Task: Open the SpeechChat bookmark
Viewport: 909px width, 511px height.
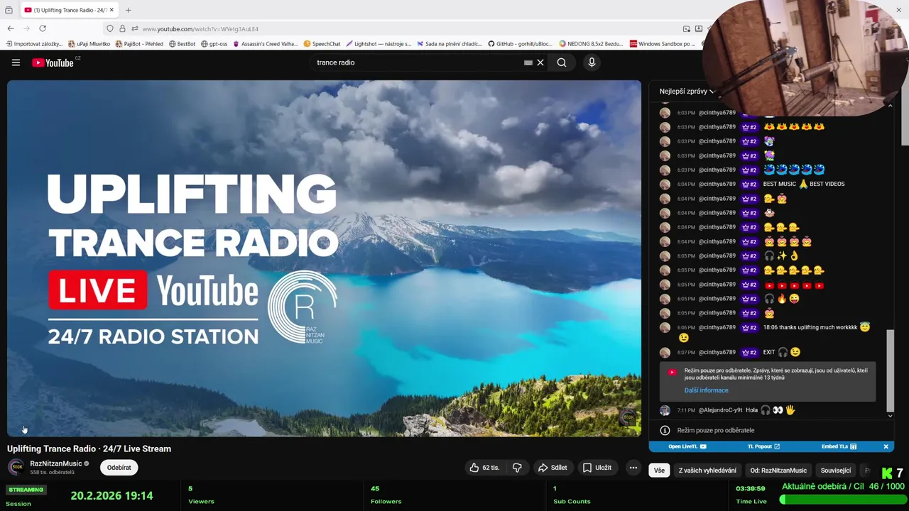Action: [322, 44]
